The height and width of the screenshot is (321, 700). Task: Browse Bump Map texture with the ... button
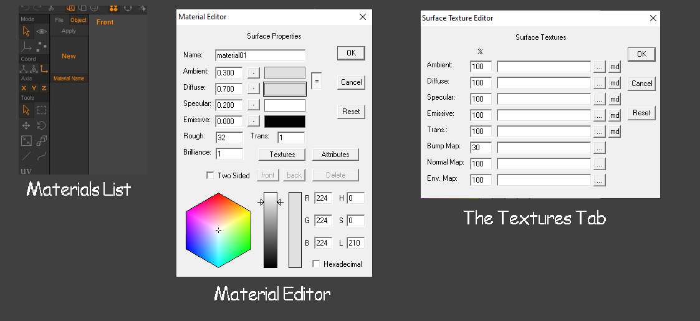pos(600,147)
